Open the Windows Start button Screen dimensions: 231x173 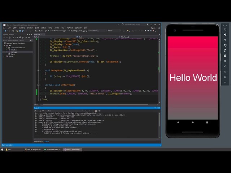(2, 150)
